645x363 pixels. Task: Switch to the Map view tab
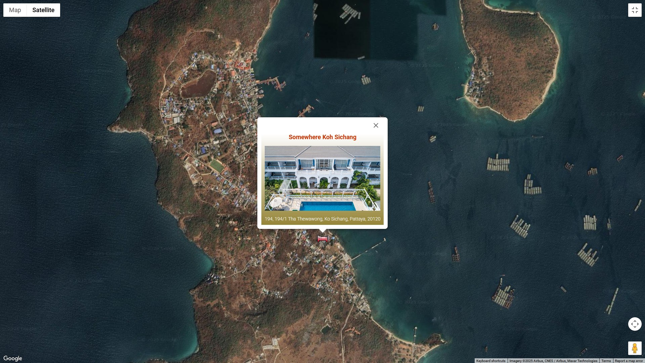tap(15, 10)
